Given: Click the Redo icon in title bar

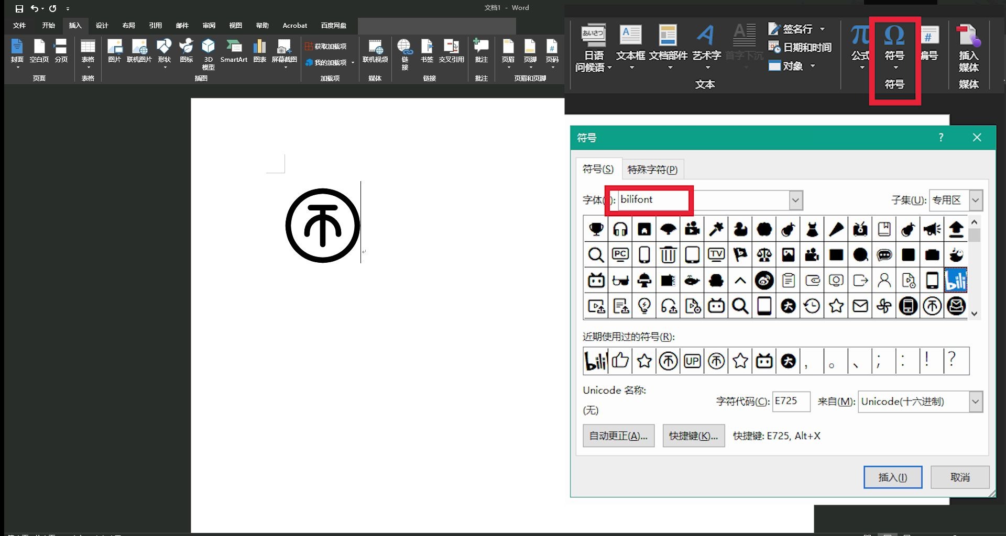Looking at the screenshot, I should coord(53,8).
